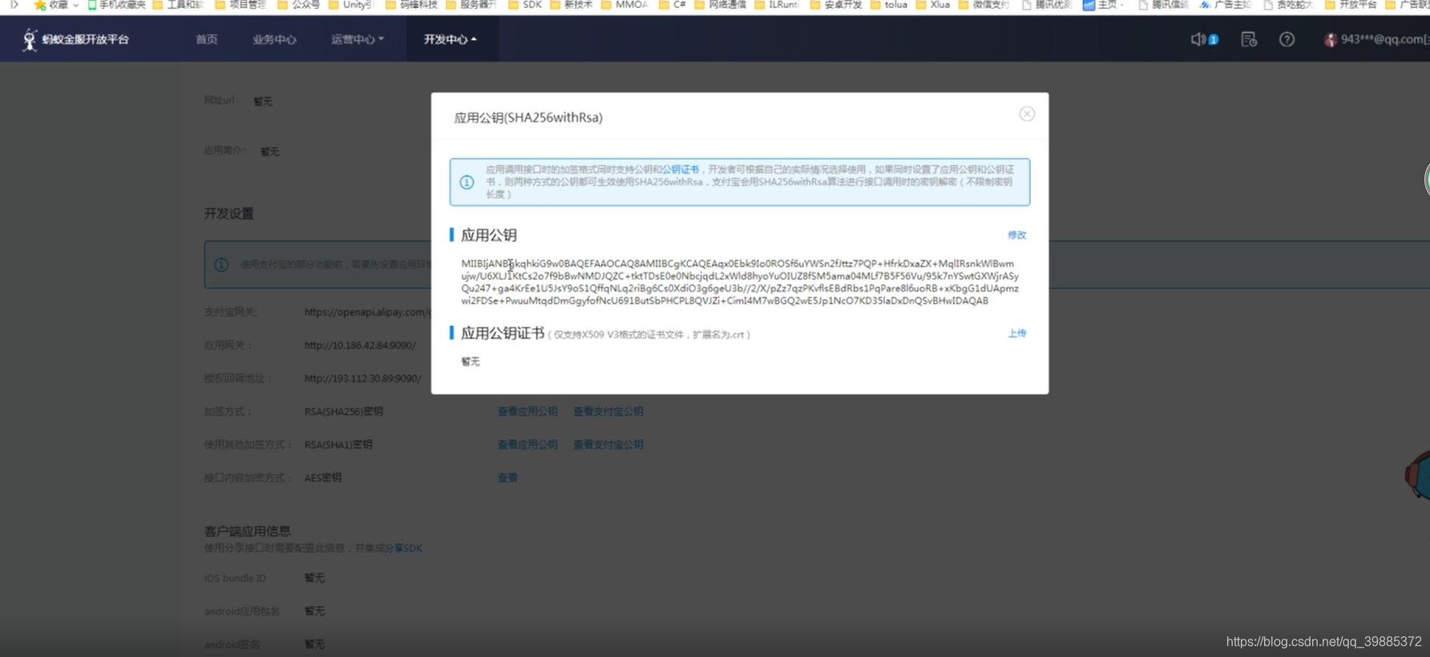Click the AES密钥 value text
Viewport: 1430px width, 657px height.
coord(323,478)
